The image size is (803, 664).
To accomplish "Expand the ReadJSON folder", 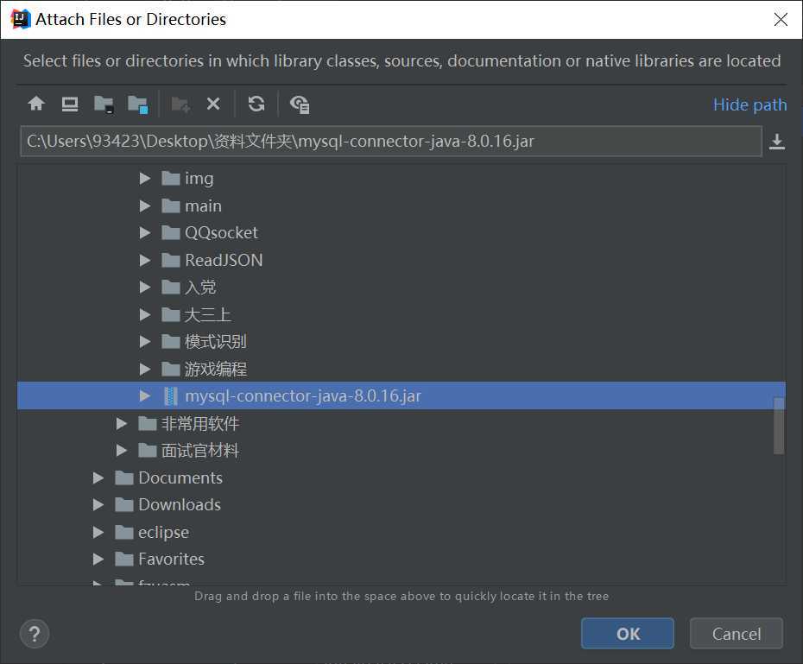I will [145, 260].
